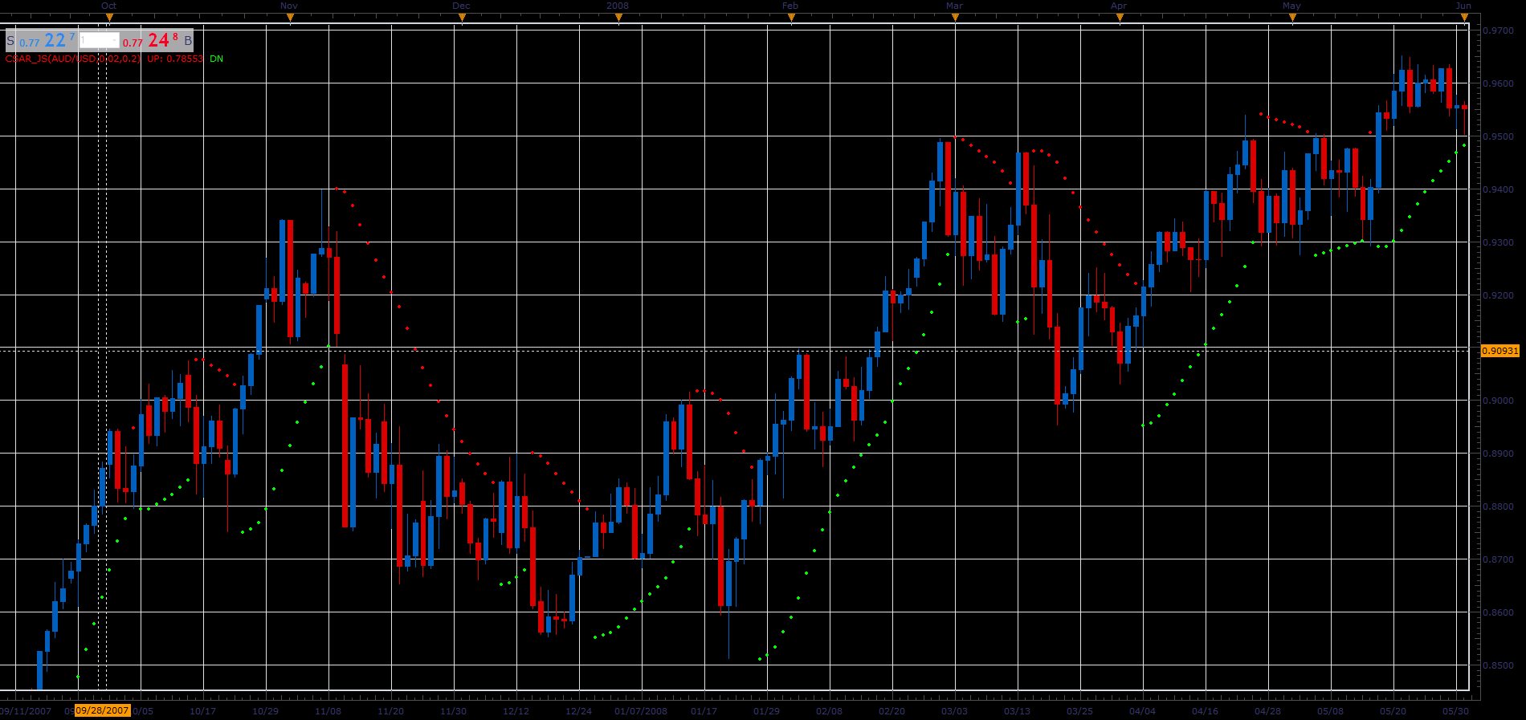Click the 0.9400 price axis label
This screenshot has height=720, width=1526.
point(1499,189)
